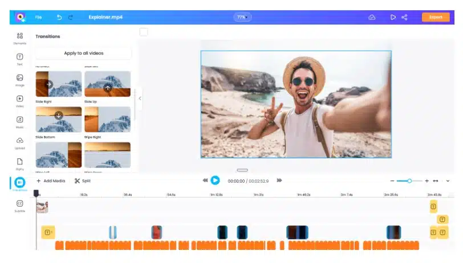Open the Text tool panel
This screenshot has width=463, height=263.
(x=19, y=58)
